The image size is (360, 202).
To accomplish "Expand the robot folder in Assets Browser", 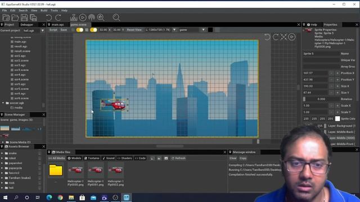I will [x=2, y=158].
